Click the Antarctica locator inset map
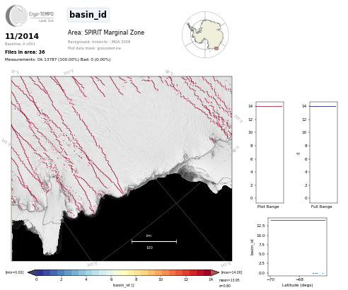Image resolution: width=348 pixels, height=290 pixels. point(205,35)
